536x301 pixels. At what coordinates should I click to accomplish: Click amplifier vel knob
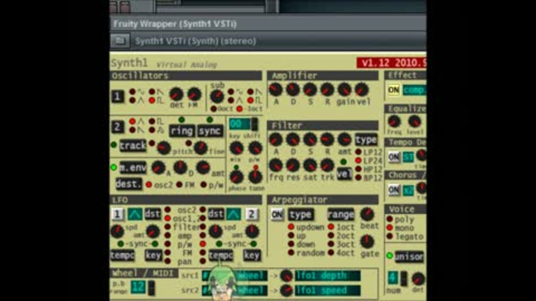(362, 90)
